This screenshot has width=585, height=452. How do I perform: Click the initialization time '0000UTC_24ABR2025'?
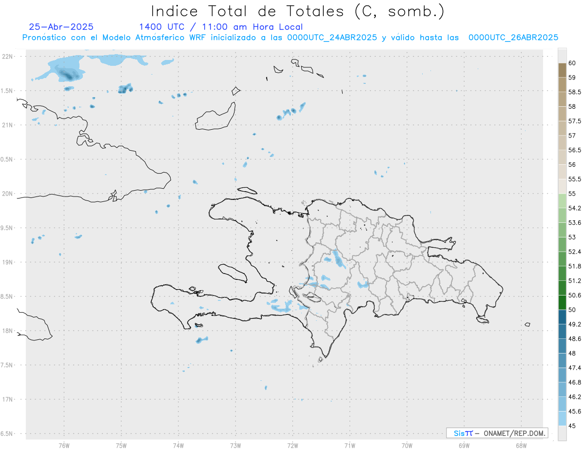332,38
